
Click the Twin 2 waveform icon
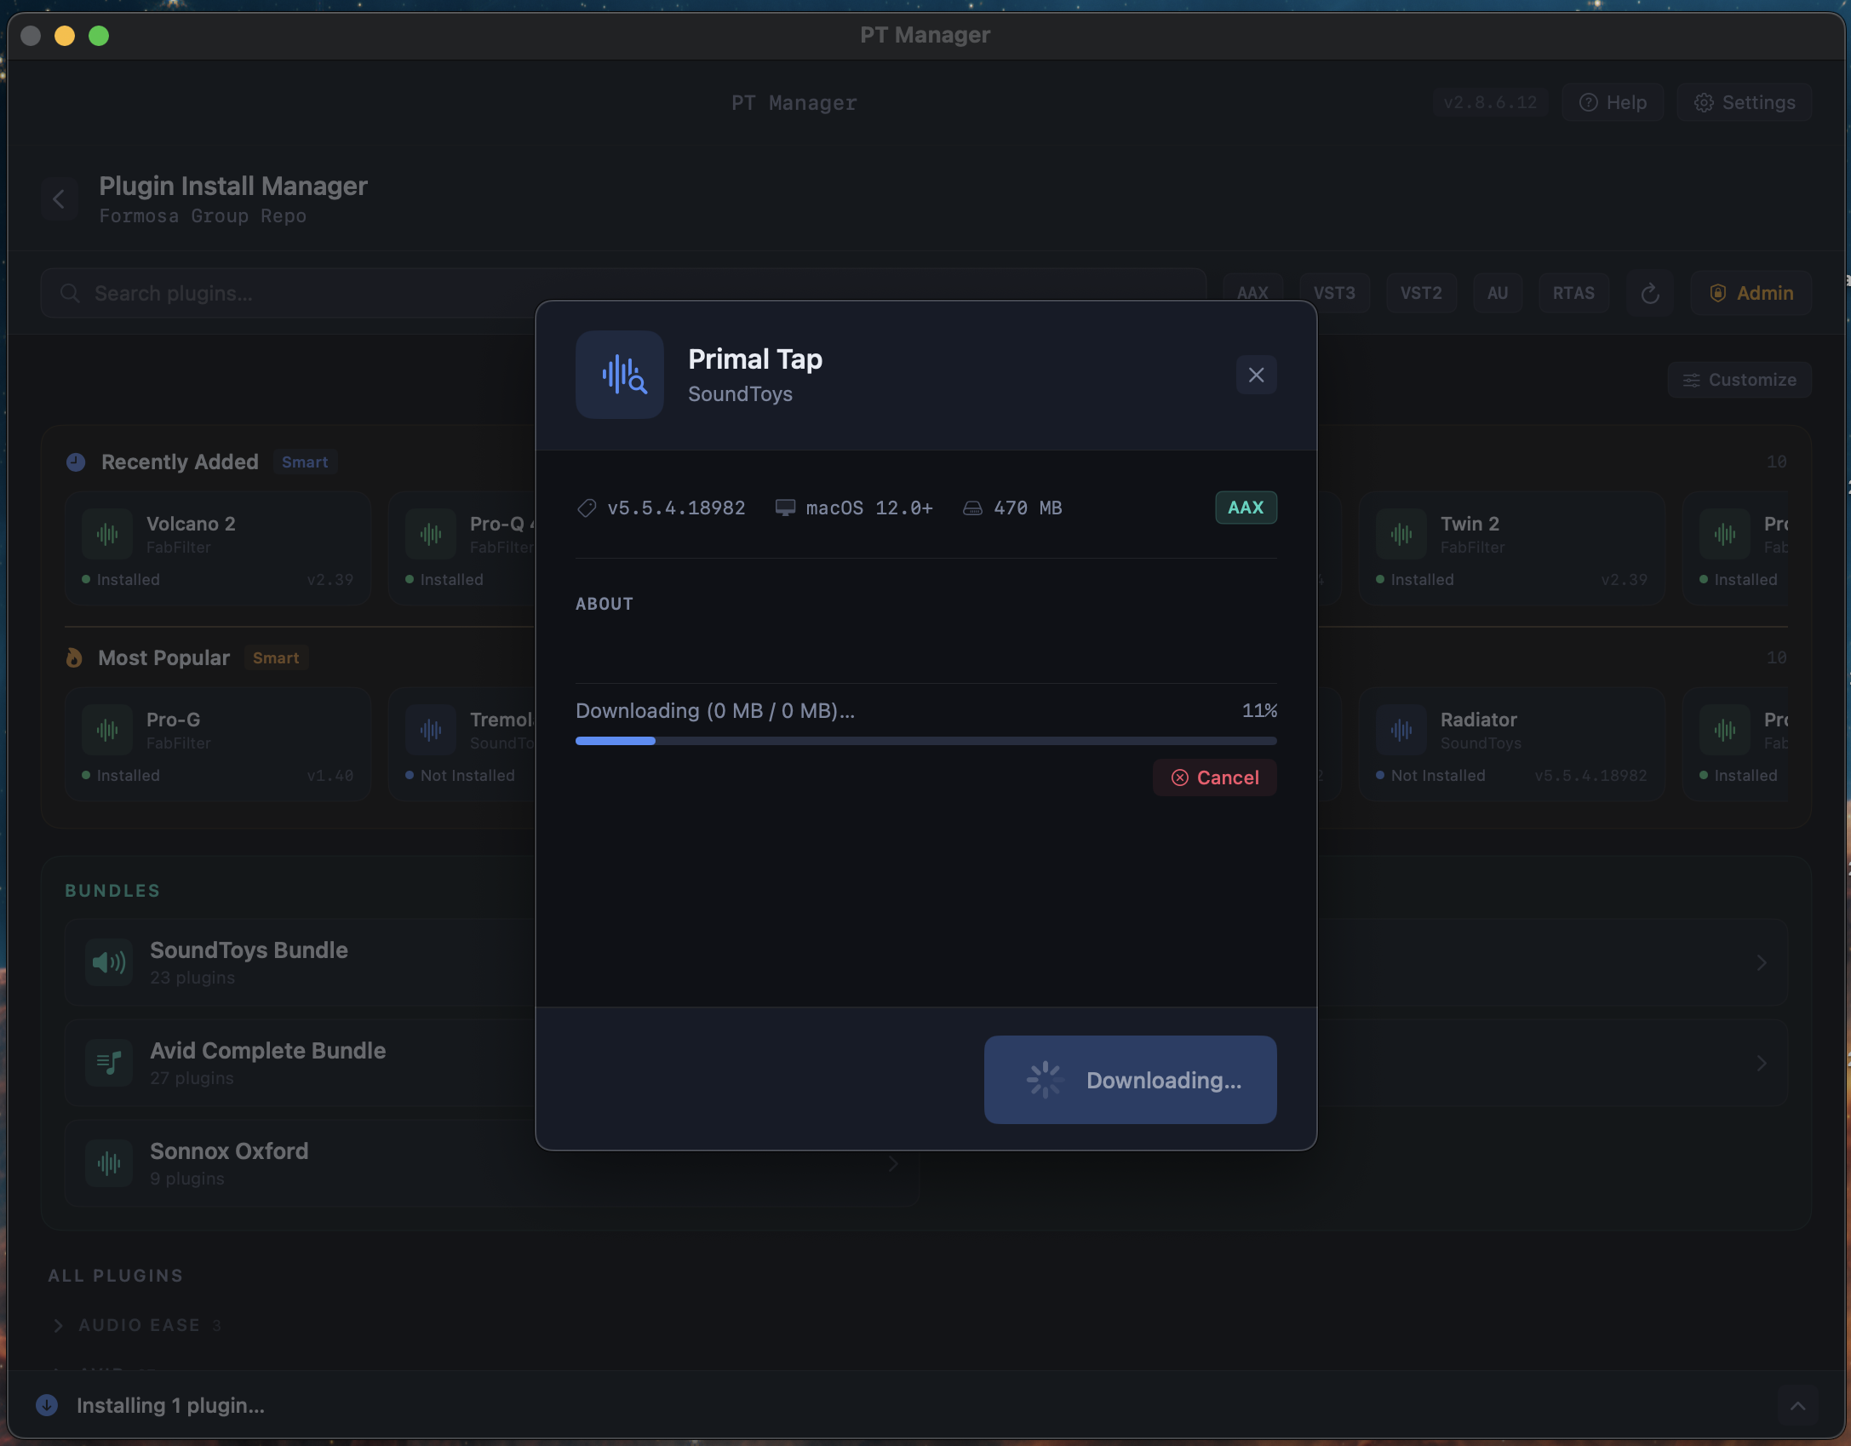(x=1401, y=534)
